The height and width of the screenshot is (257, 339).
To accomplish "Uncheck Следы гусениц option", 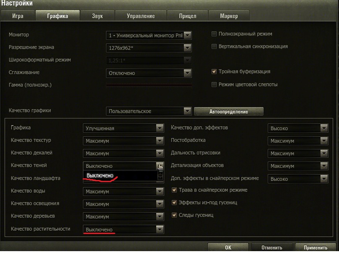I will click(x=174, y=215).
